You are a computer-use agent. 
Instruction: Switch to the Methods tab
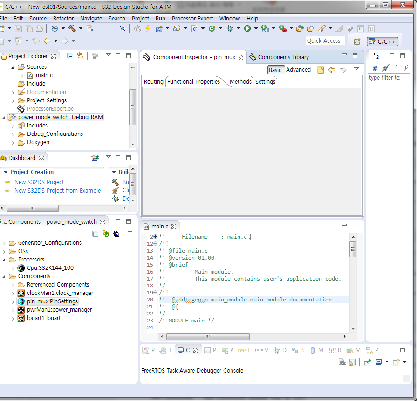coord(240,81)
